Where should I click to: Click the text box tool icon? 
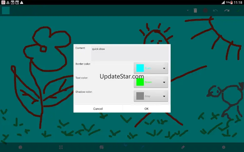tap(61, 147)
